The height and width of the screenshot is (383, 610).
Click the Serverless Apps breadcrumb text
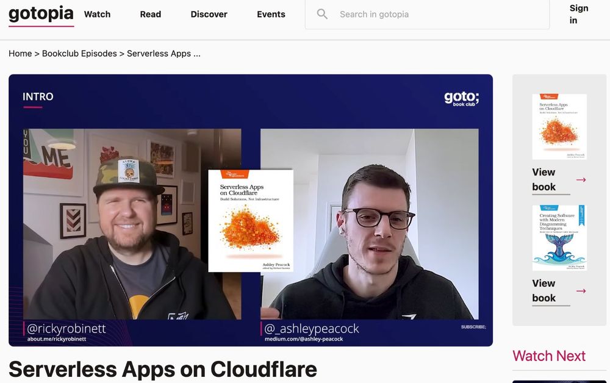[163, 54]
